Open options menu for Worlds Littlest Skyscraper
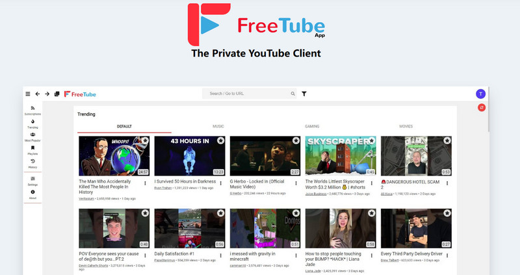This screenshot has width=520, height=275. tap(372, 183)
